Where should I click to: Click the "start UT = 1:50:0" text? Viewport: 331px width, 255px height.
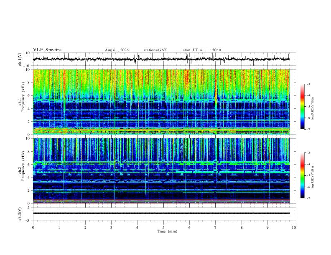[202, 50]
